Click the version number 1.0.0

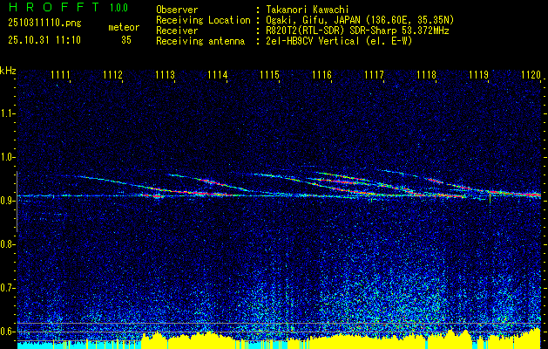(x=118, y=8)
